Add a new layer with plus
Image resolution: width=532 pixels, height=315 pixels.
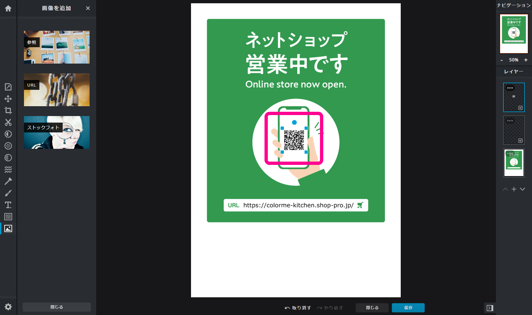click(514, 189)
